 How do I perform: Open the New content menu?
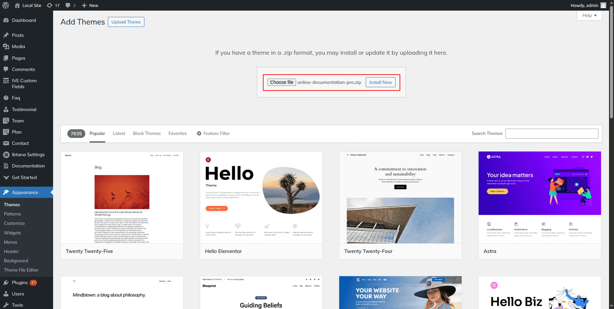point(90,5)
